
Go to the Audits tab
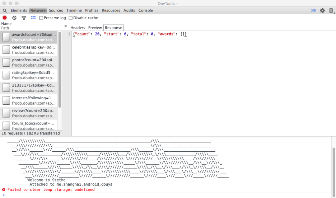click(129, 11)
